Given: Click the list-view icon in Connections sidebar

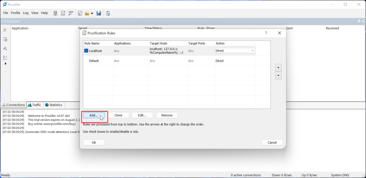Looking at the screenshot, I should pyautogui.click(x=5, y=58).
